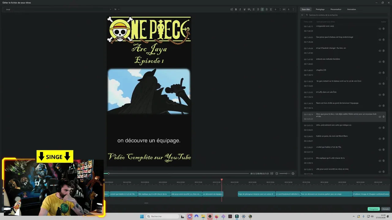Delete the 'entend une mélodie familière' subtitle
392x220 pixels.
point(383,62)
